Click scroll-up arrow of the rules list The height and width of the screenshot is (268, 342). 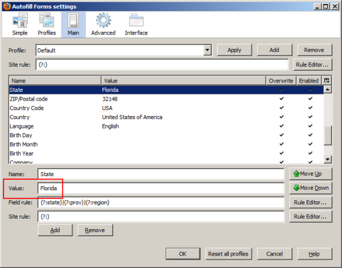click(x=327, y=89)
